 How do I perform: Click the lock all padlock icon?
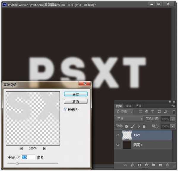pos(144,126)
